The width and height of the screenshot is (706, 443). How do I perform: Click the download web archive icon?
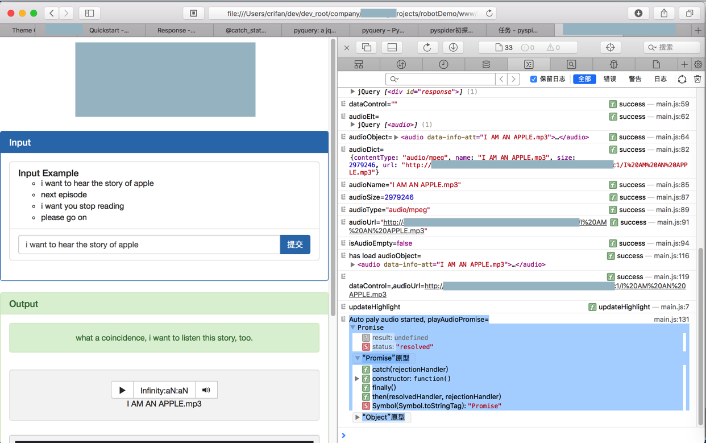click(453, 47)
